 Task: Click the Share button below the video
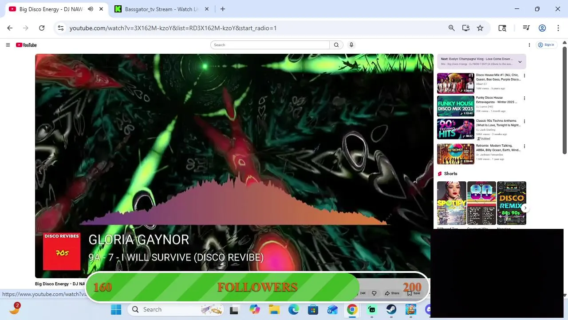click(x=392, y=293)
